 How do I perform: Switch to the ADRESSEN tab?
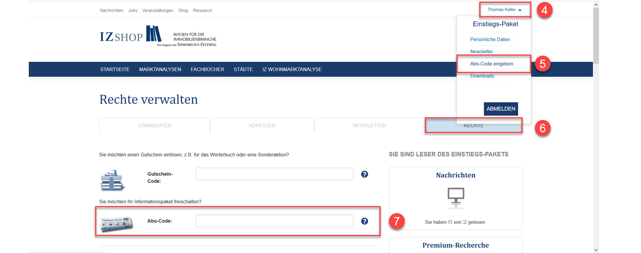tap(262, 126)
